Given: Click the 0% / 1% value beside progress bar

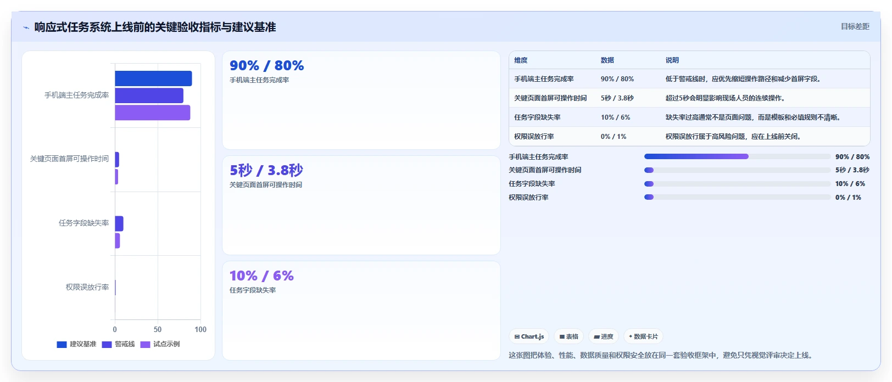Looking at the screenshot, I should click(848, 198).
